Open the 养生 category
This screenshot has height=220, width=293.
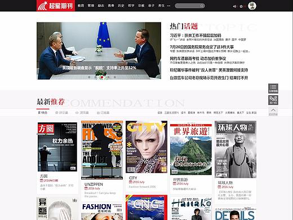[x=161, y=6]
